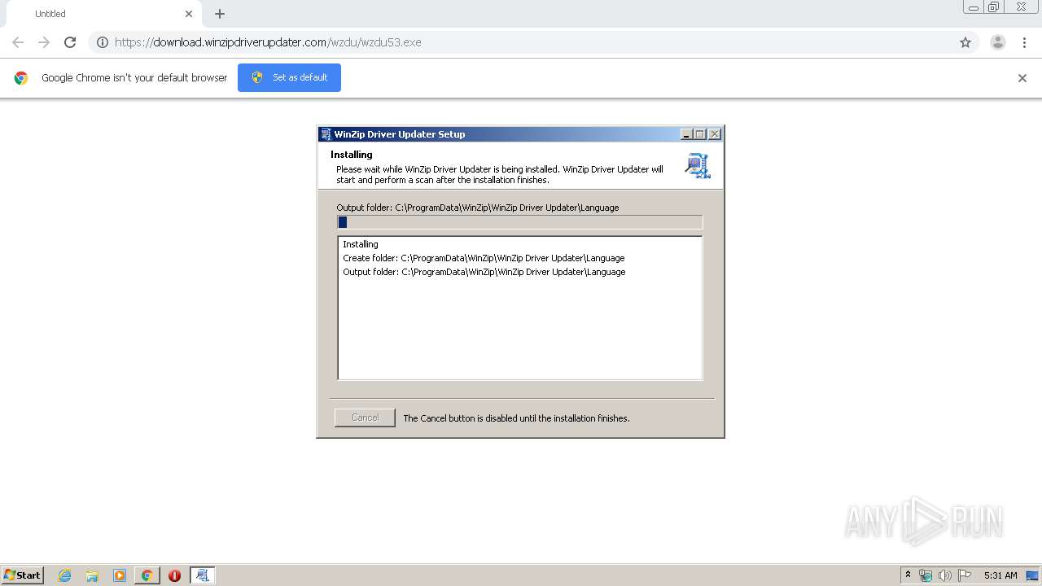Close the WinZip Driver Updater Setup window
The width and height of the screenshot is (1042, 586).
715,134
